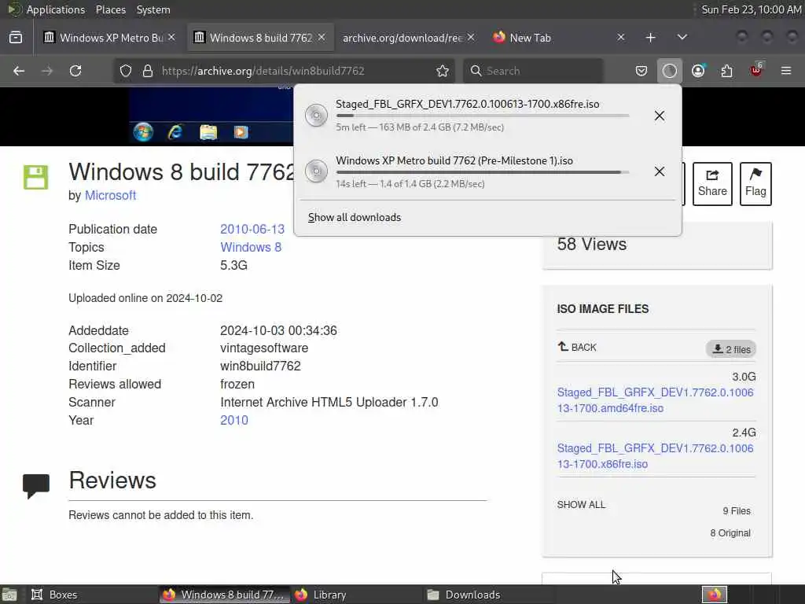Toggle the downloads panel button

(x=670, y=71)
